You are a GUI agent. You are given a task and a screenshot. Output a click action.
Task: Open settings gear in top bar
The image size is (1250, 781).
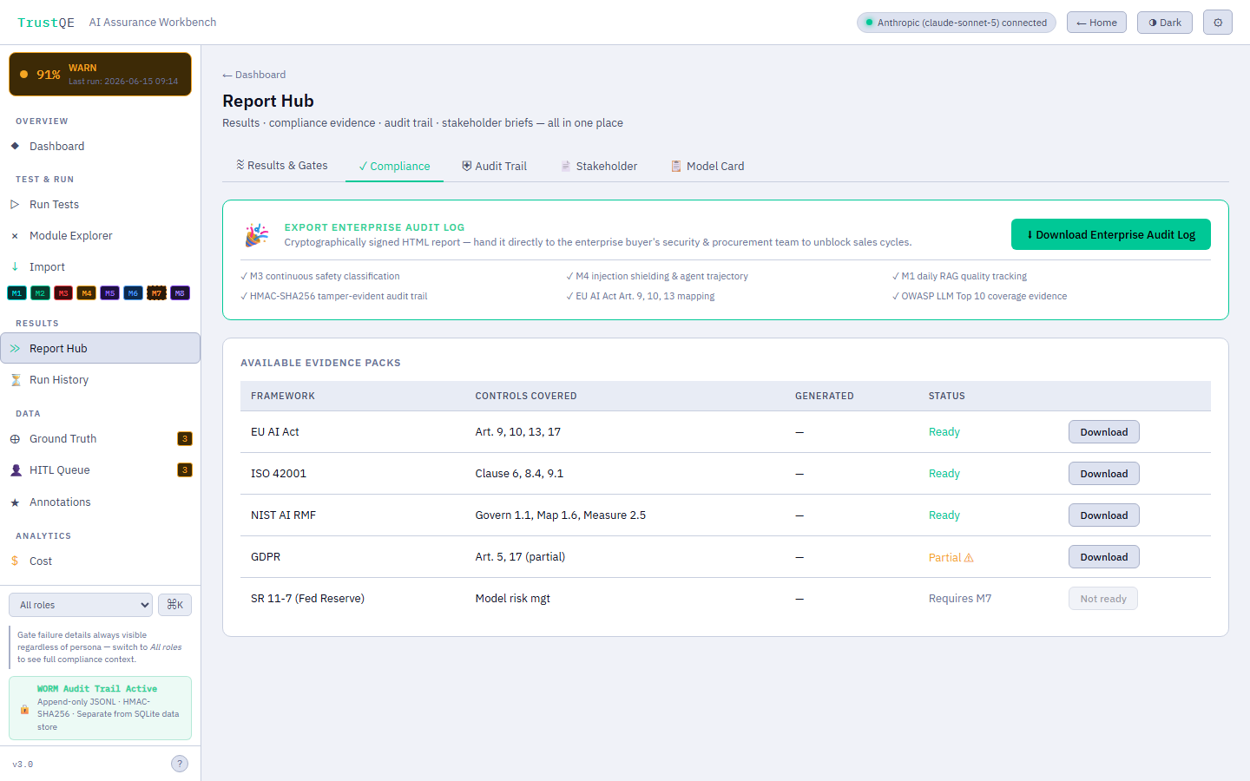pos(1217,23)
